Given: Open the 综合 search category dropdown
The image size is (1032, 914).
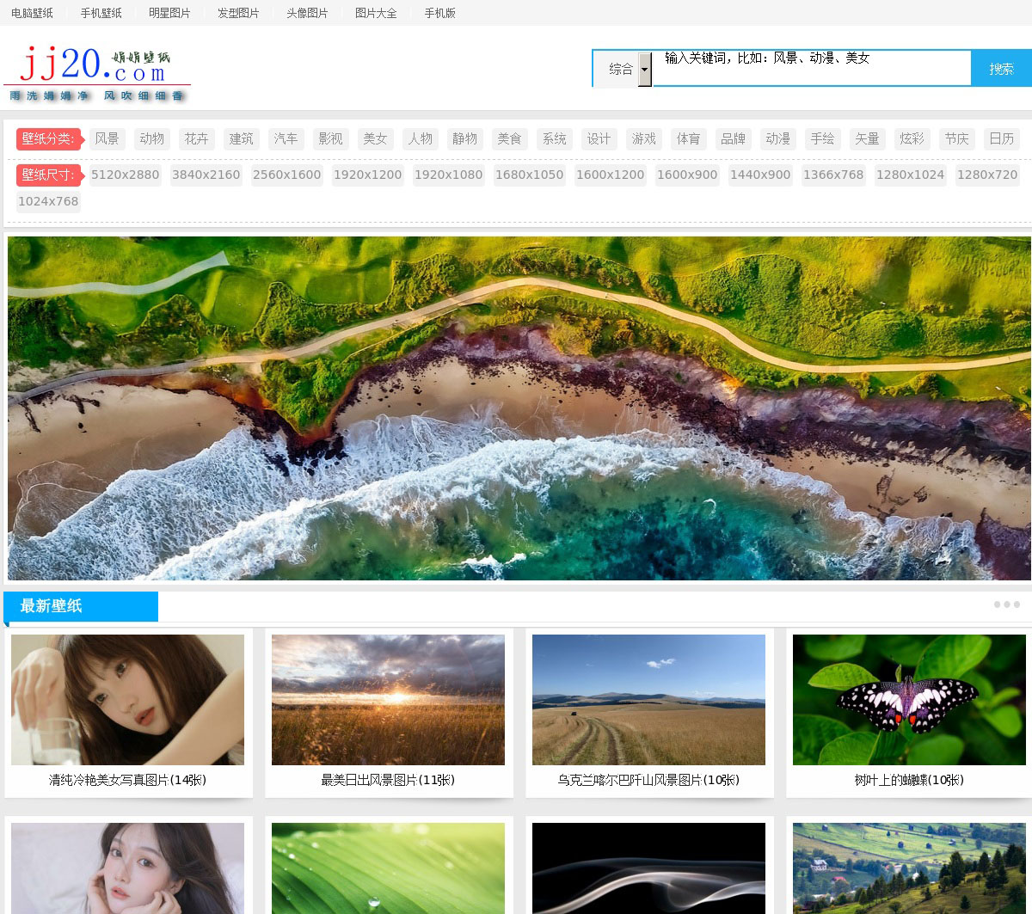Looking at the screenshot, I should (x=623, y=69).
